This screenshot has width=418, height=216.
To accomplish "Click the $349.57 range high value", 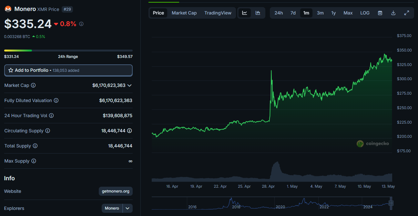I will (125, 57).
